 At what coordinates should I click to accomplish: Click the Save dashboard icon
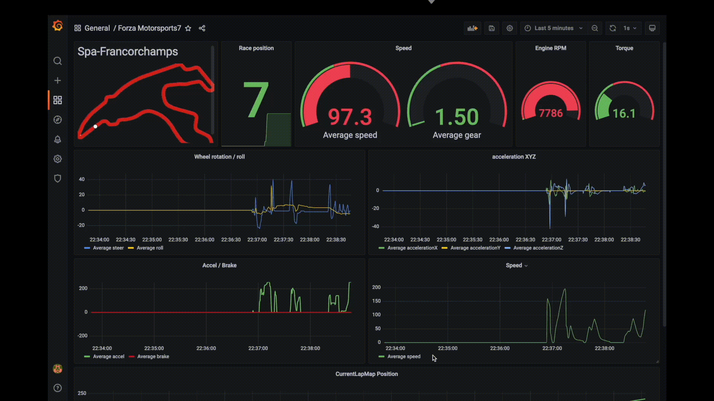[x=492, y=28]
